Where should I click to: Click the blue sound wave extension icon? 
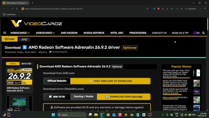pyautogui.click(x=154, y=9)
